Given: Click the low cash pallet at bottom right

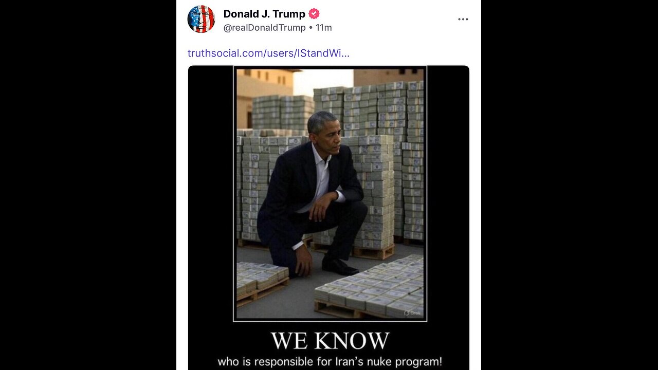Looking at the screenshot, I should point(370,289).
